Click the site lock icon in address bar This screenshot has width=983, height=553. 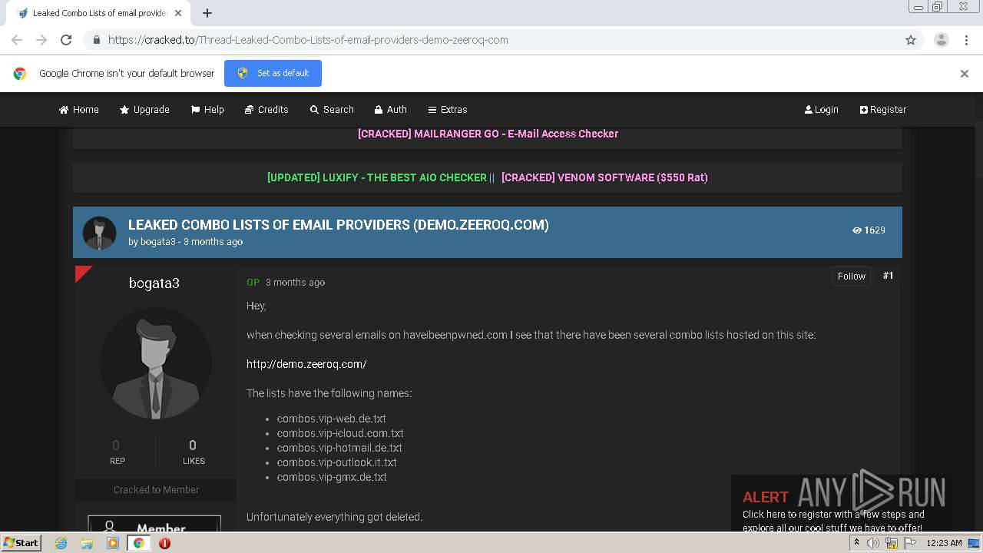[x=96, y=40]
